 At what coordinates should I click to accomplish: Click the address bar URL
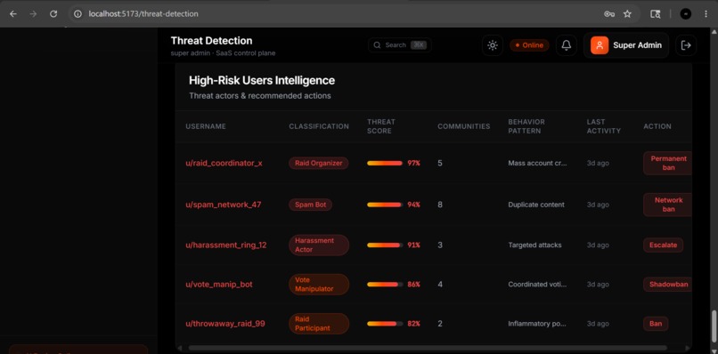[x=143, y=13]
